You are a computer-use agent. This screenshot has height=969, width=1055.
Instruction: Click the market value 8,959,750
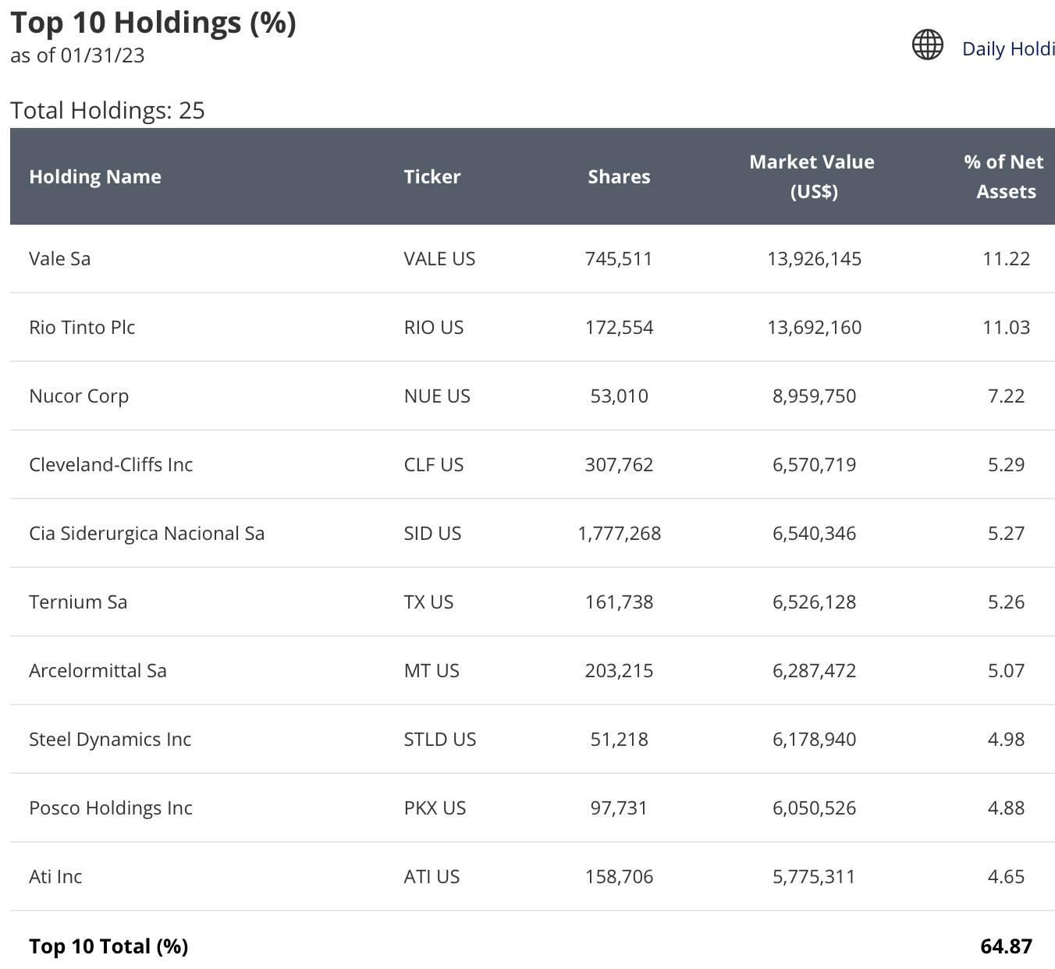click(x=814, y=396)
